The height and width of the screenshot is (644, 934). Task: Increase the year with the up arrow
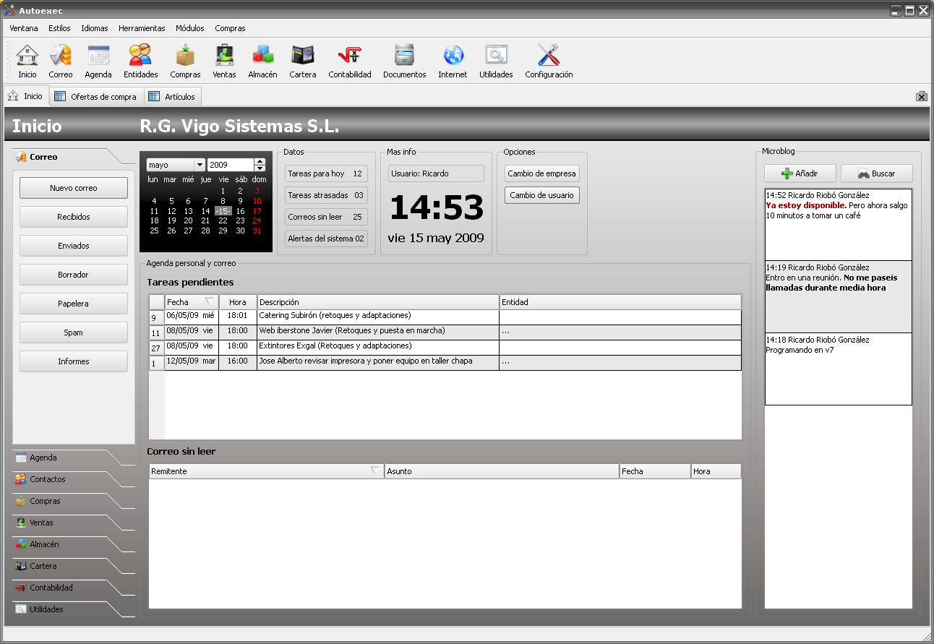point(260,161)
